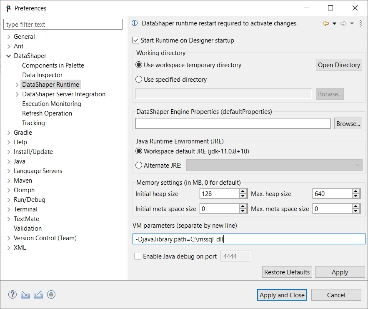
Task: Click the Open Directory button
Action: 339,65
